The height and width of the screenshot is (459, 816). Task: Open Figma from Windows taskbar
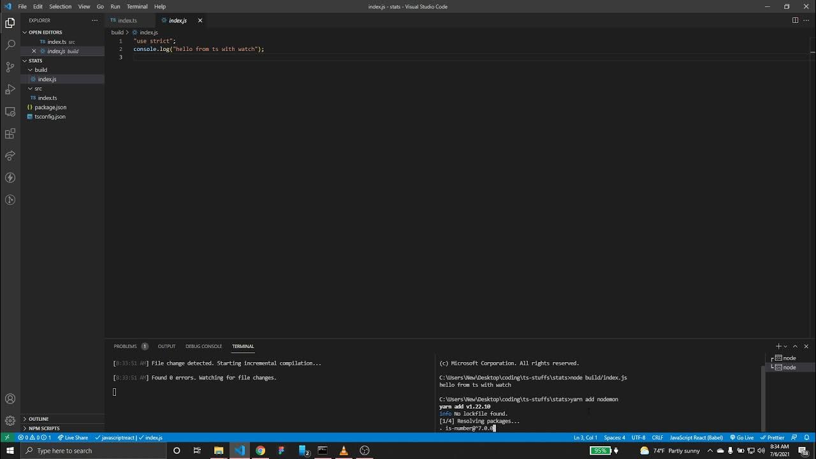point(281,451)
